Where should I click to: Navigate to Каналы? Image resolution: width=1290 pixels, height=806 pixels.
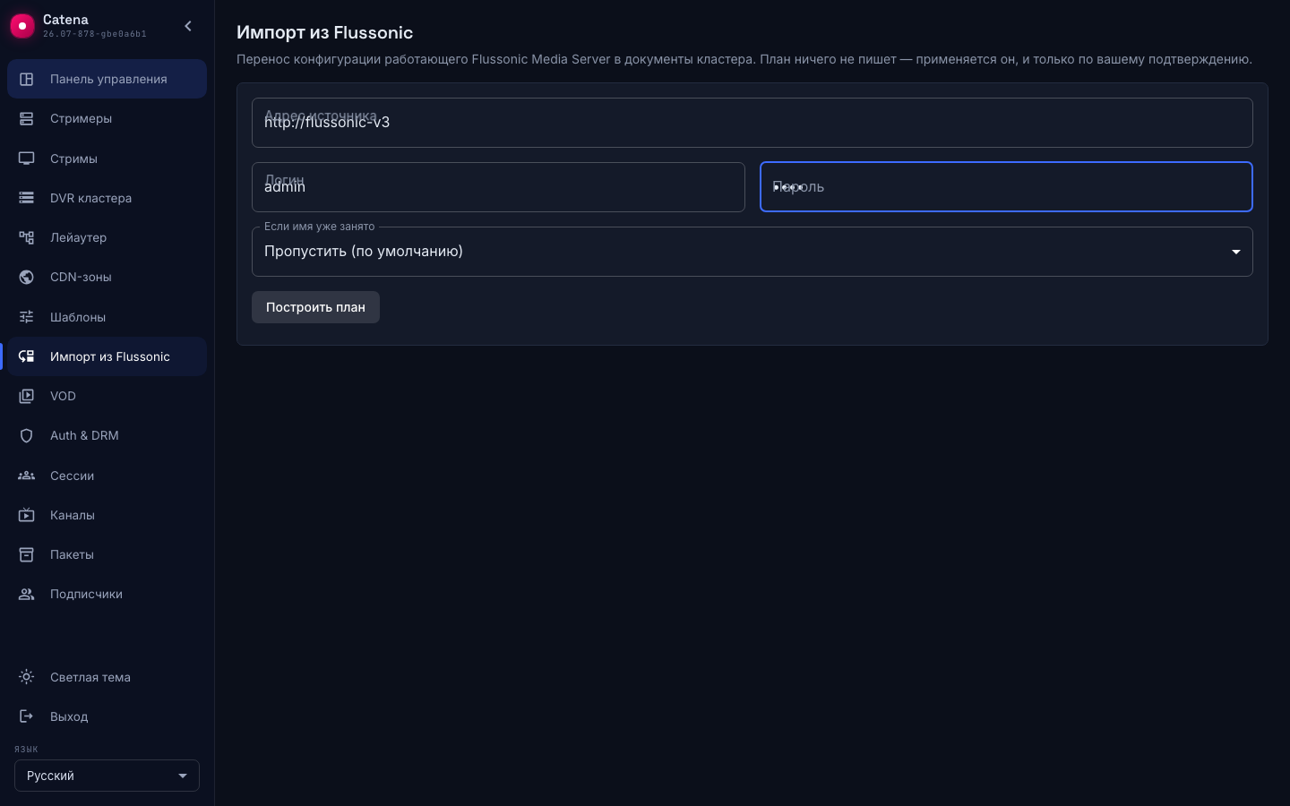coord(107,515)
